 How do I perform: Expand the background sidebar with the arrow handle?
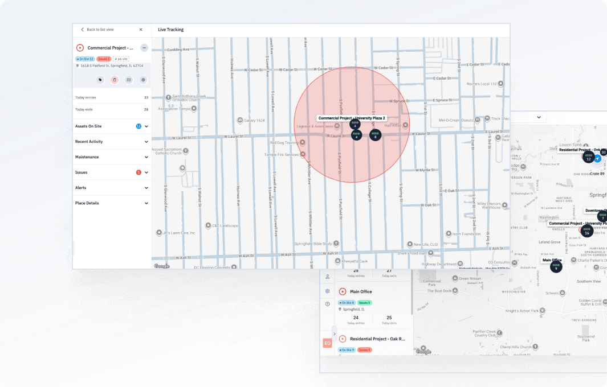[335, 334]
